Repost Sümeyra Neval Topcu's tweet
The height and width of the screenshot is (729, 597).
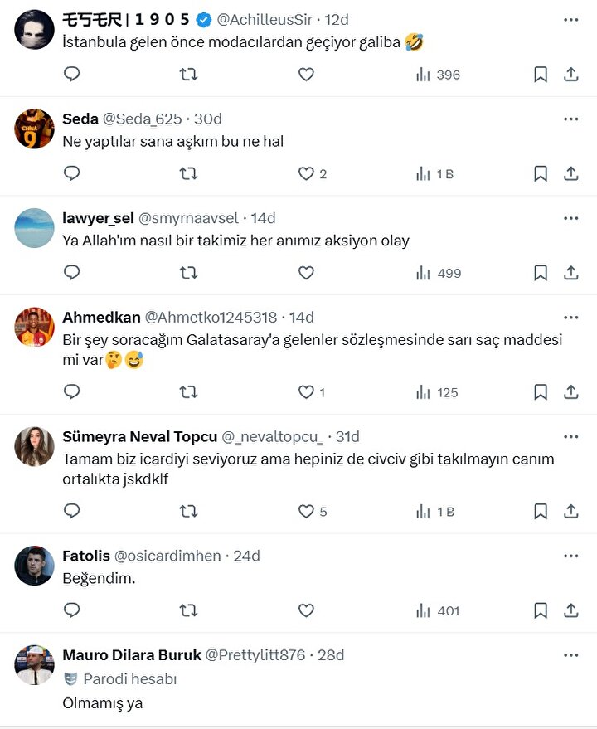[x=188, y=512]
